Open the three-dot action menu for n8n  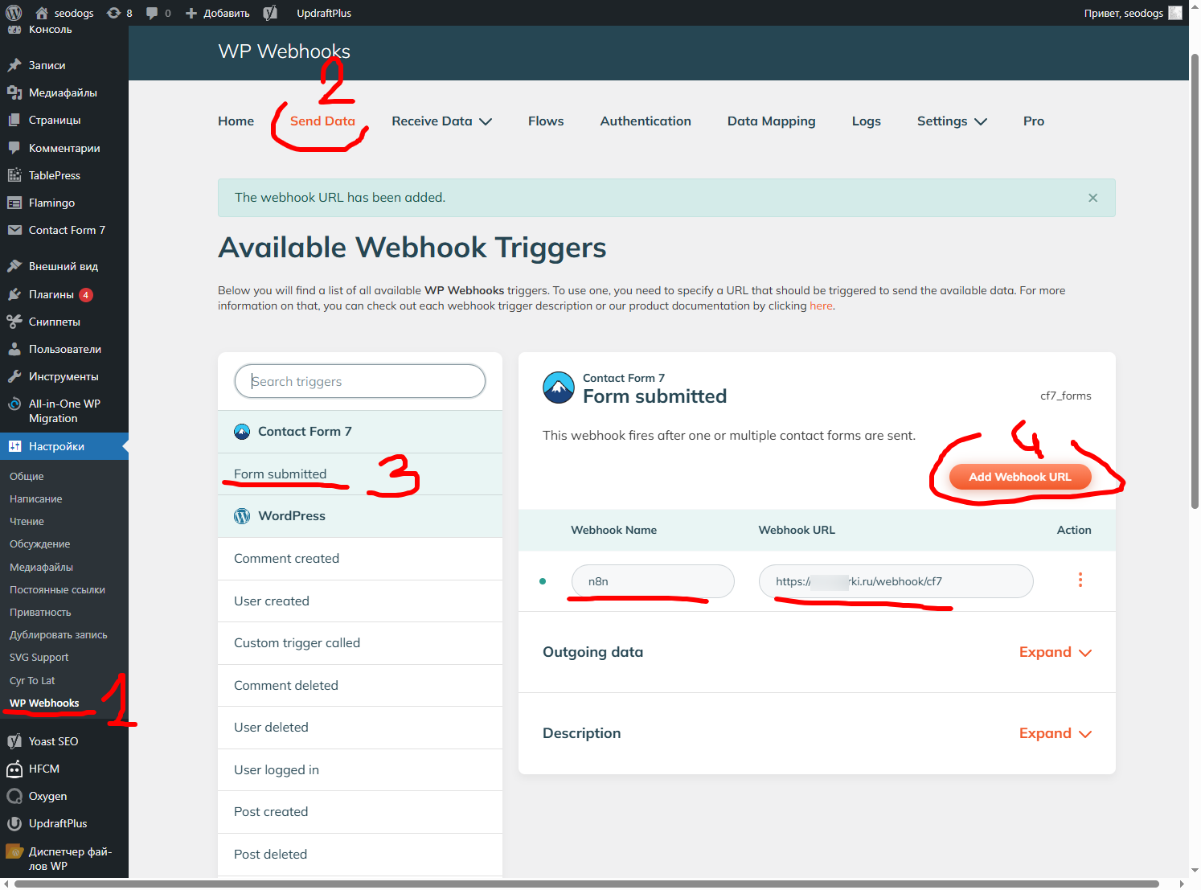(x=1080, y=580)
